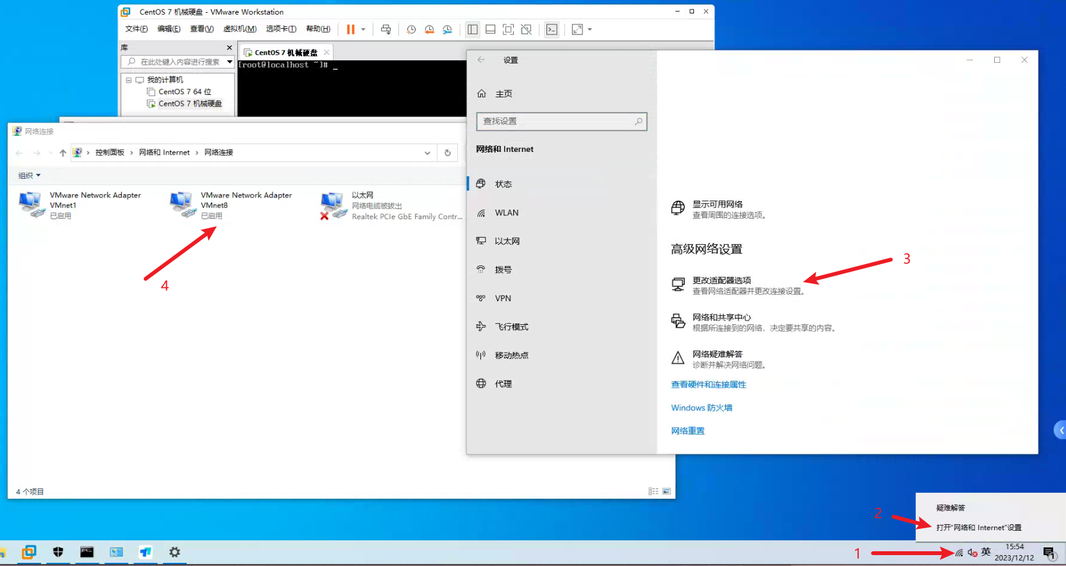The image size is (1066, 566).
Task: Open 网络和共享中心
Action: tap(754, 322)
